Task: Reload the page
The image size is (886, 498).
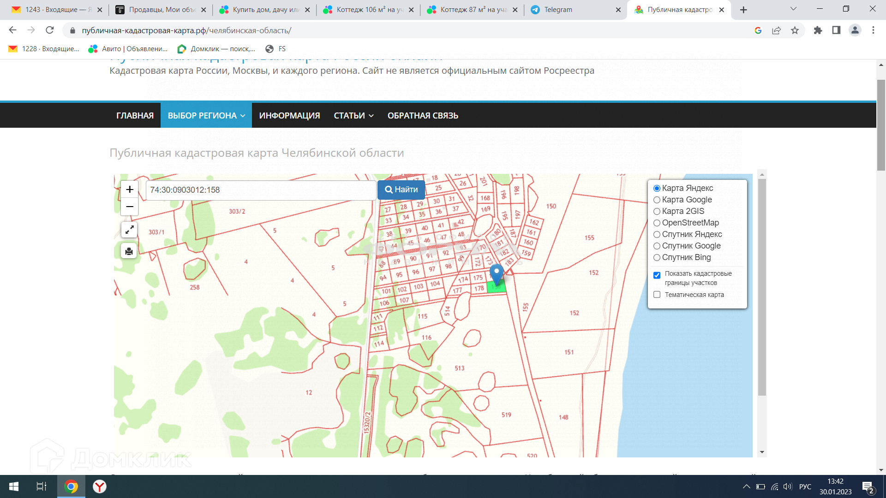Action: pos(50,30)
